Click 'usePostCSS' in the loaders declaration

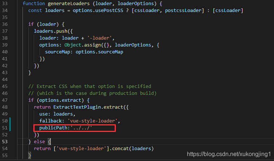pos(109,11)
